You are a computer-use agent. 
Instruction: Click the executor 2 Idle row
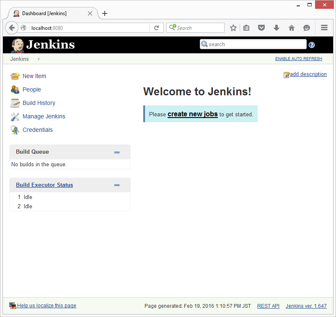tap(70, 207)
